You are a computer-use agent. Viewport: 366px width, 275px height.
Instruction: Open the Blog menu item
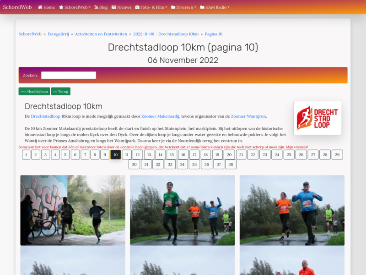101,7
